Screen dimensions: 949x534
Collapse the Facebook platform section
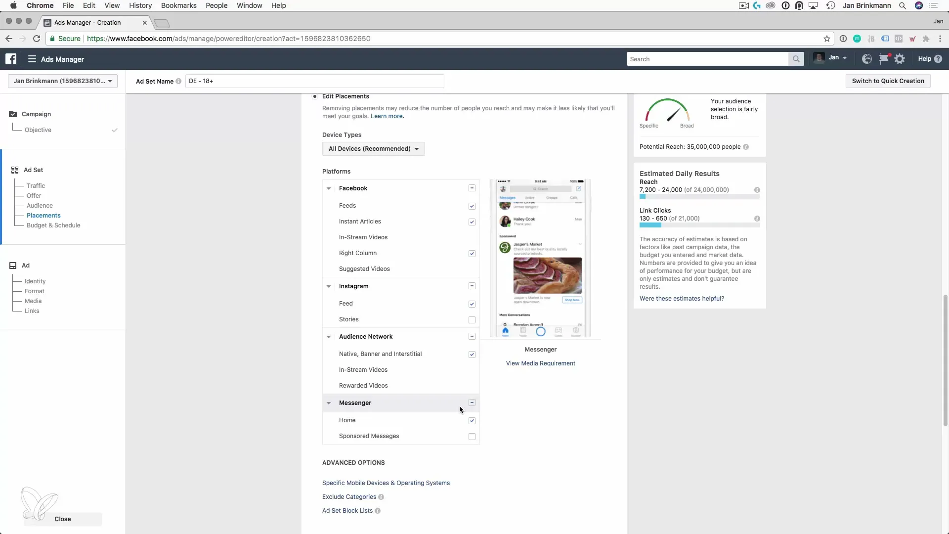[x=329, y=188]
